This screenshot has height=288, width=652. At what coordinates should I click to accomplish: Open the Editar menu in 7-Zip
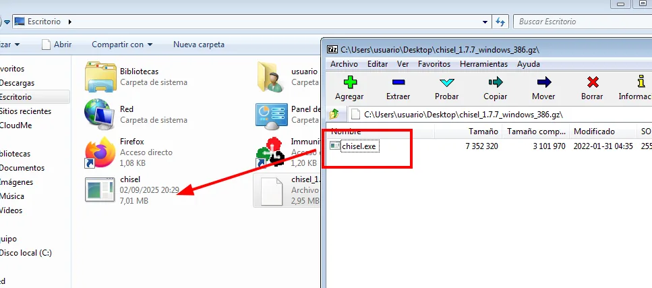coord(378,64)
